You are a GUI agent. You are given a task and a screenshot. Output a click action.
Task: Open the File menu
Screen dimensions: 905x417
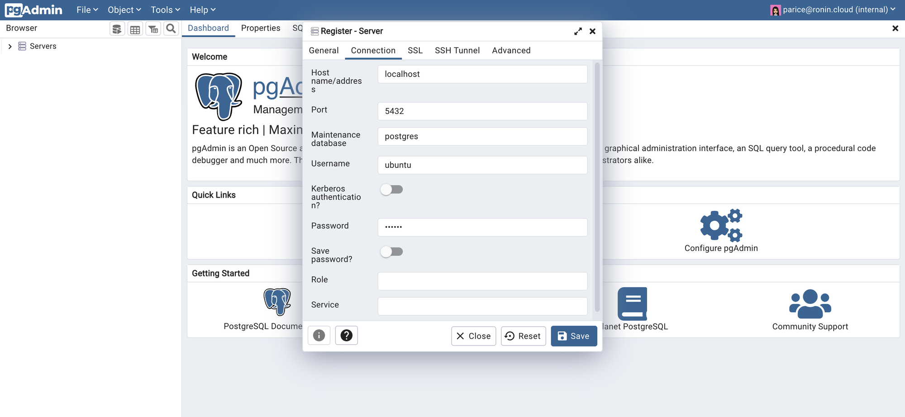pos(87,10)
